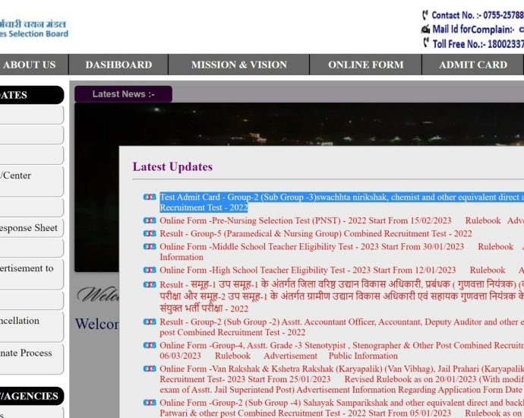Click the new badge beside Pre-Nursing Selection Test
Image resolution: width=524 pixels, height=418 pixels.
click(150, 221)
